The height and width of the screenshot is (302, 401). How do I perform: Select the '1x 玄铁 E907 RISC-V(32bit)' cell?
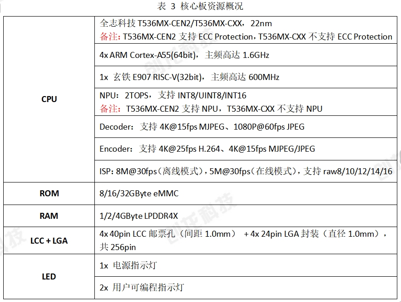click(246, 77)
